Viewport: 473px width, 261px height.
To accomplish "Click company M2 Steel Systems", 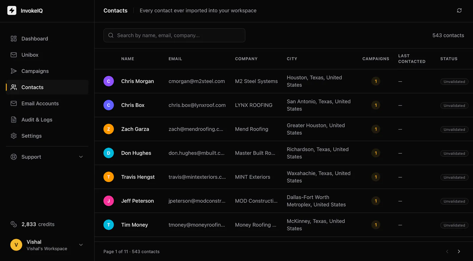I will [x=256, y=81].
